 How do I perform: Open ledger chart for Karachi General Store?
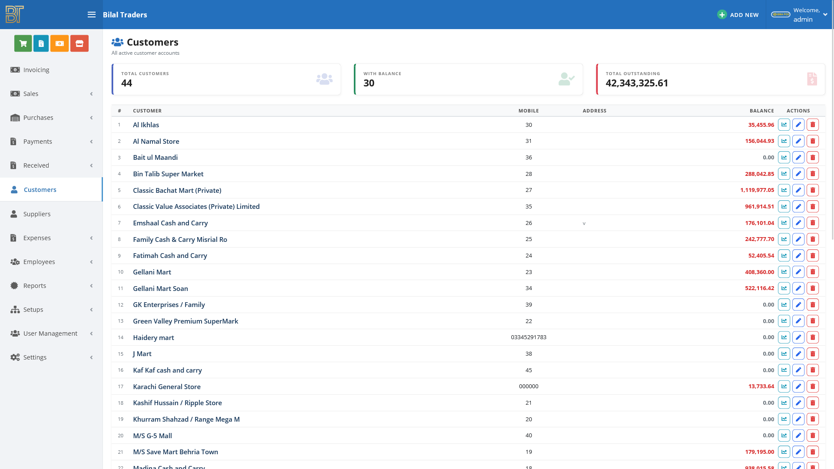[784, 386]
